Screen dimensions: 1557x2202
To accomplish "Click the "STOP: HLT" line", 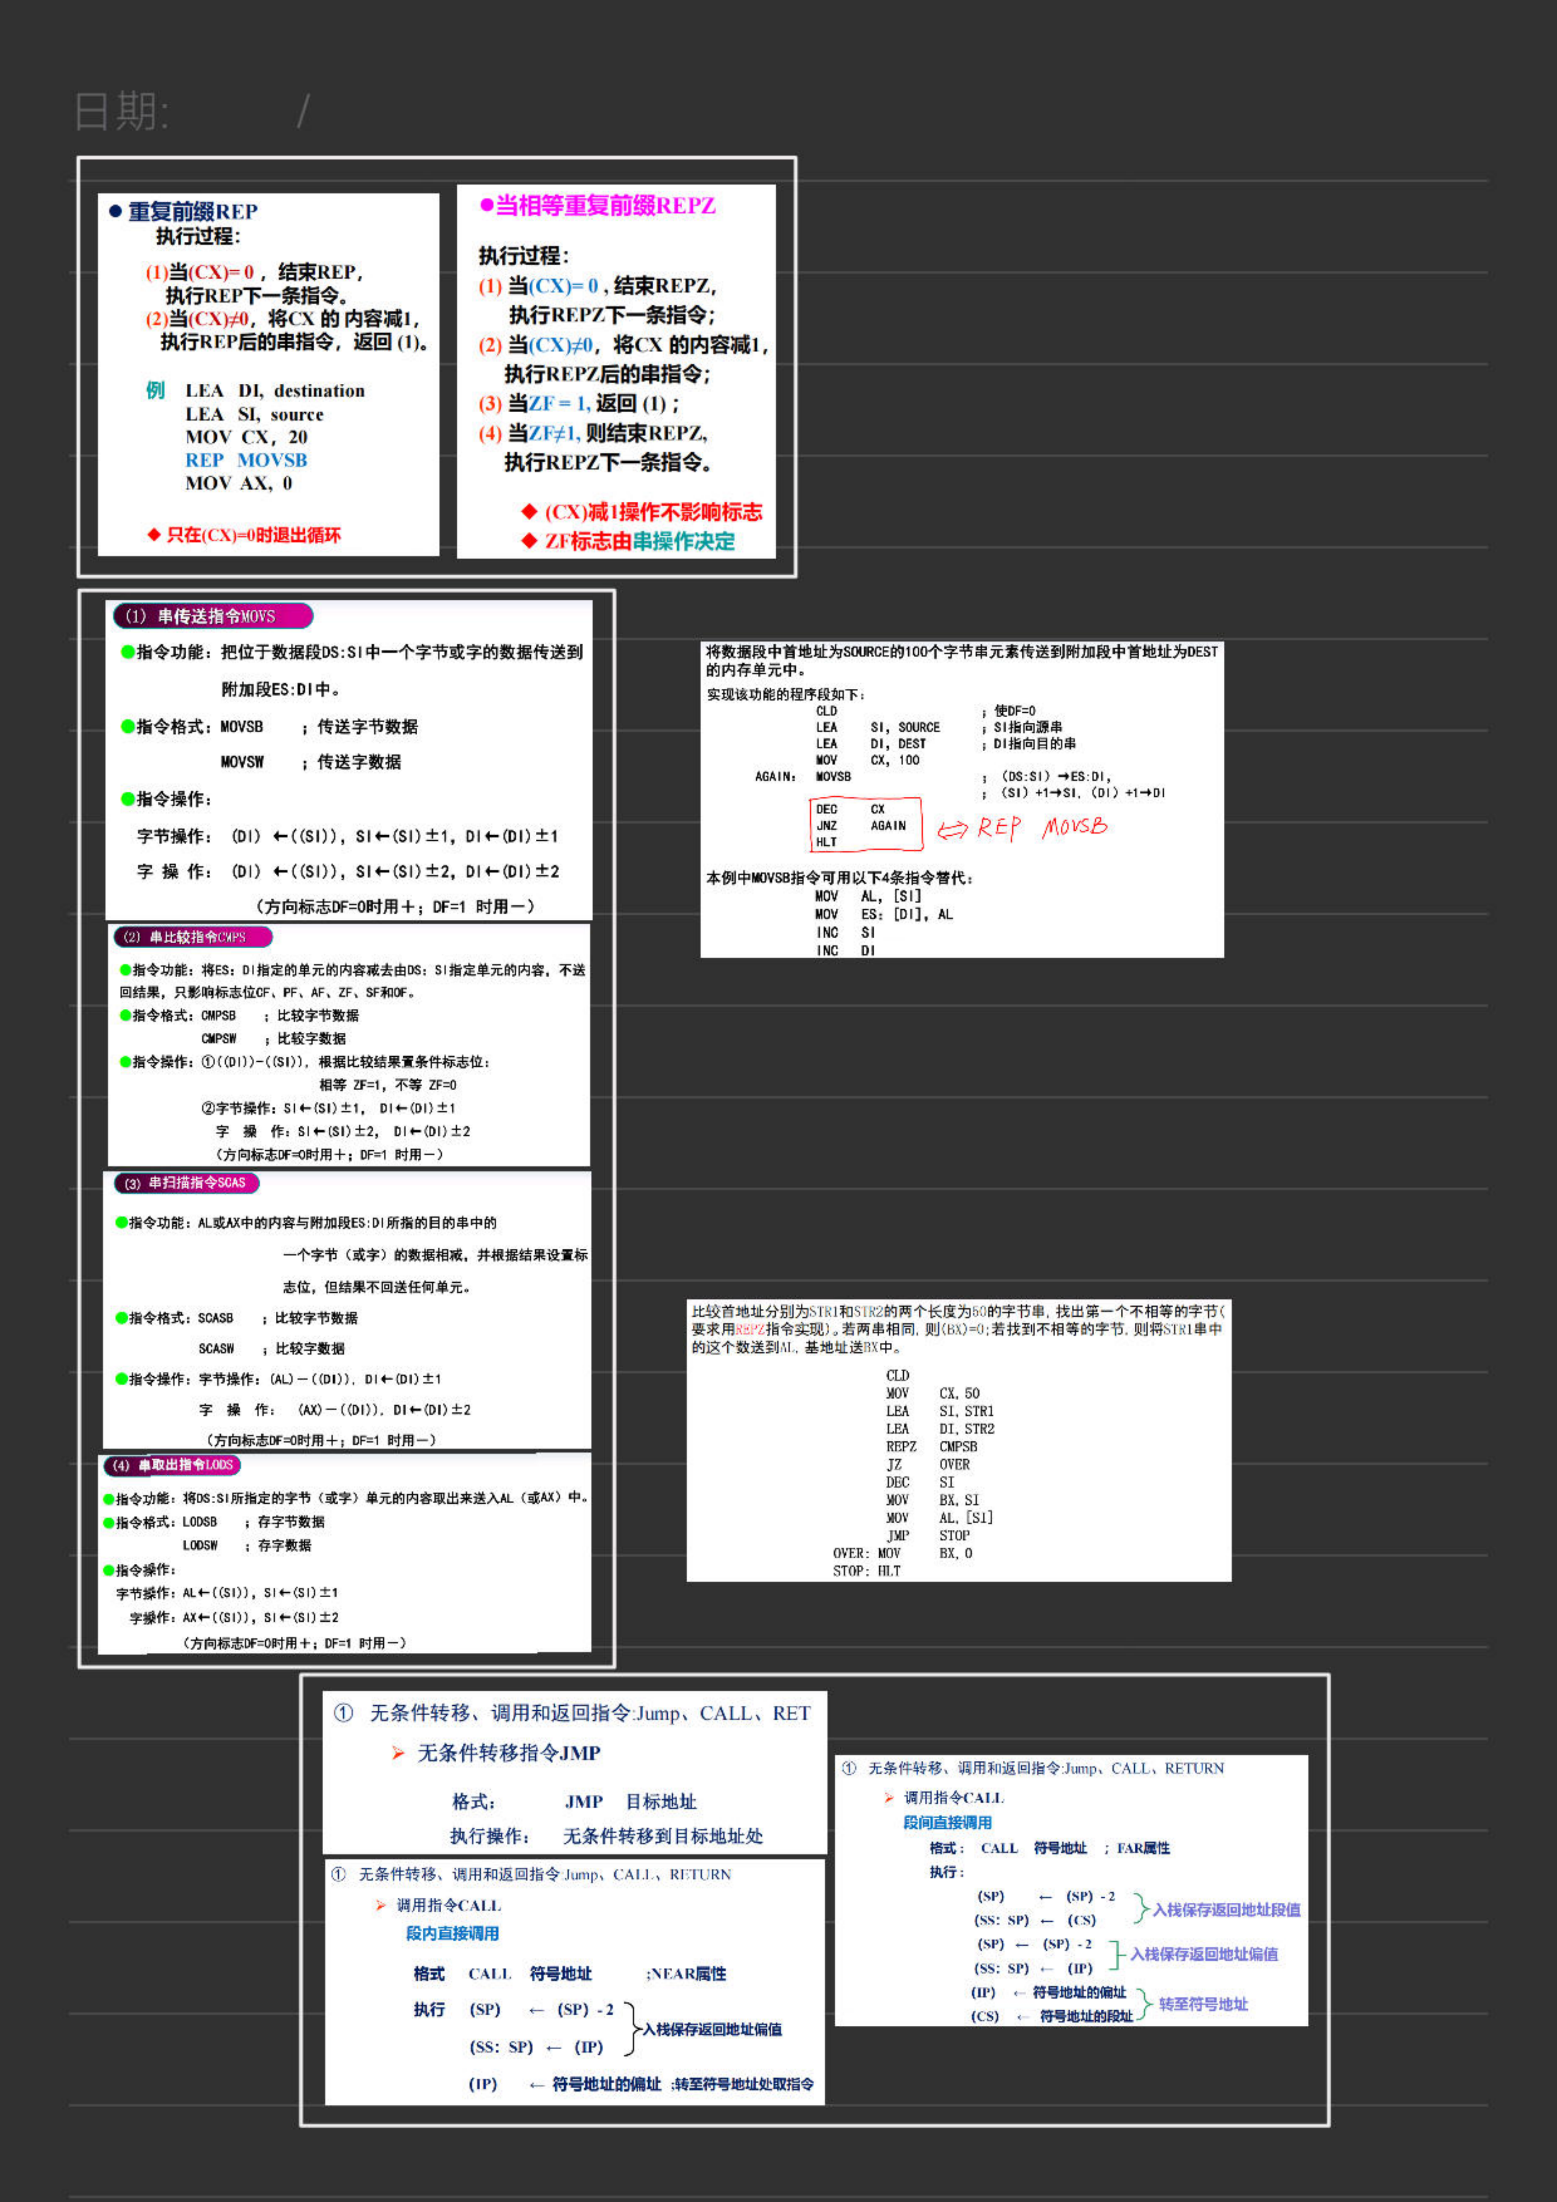I will point(866,1571).
